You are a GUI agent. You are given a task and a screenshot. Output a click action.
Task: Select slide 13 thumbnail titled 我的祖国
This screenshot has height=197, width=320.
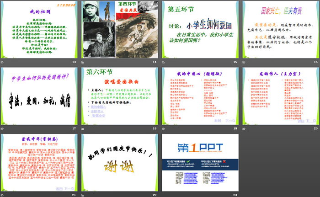[39, 29]
